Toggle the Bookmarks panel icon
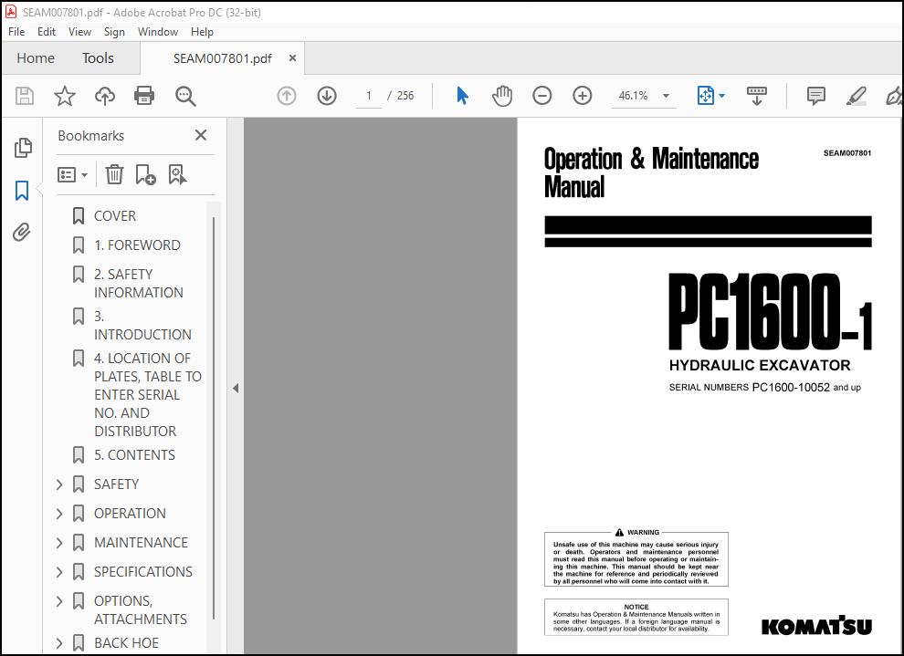This screenshot has height=656, width=904. [22, 191]
